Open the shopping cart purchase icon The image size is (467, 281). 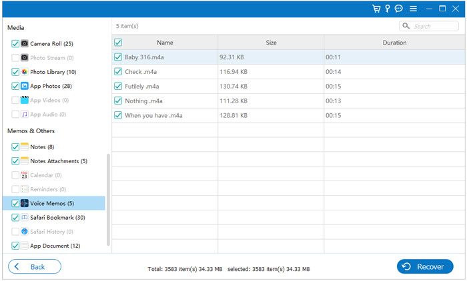376,9
